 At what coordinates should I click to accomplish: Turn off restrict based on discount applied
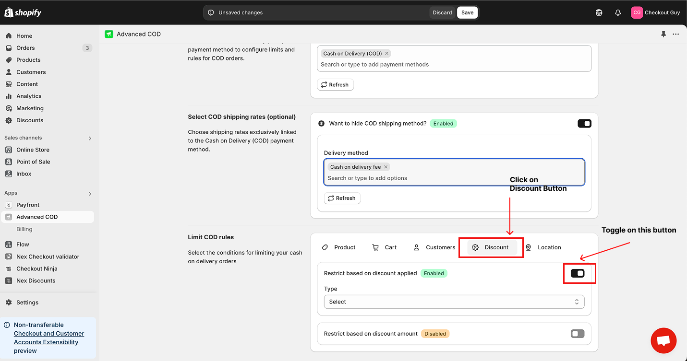click(577, 273)
